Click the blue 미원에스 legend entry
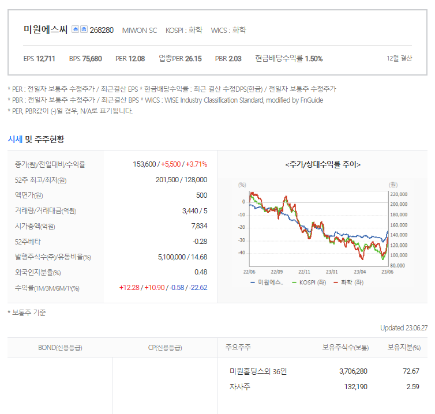 [267, 283]
